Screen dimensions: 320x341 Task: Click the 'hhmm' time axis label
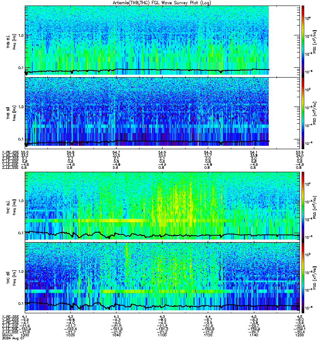point(7,335)
